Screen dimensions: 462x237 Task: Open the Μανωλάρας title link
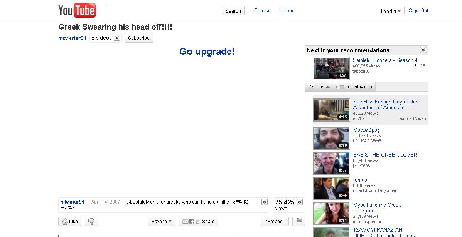coord(366,130)
